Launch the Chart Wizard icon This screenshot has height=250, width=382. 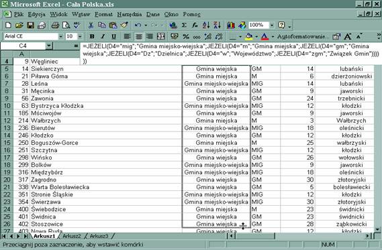click(231, 25)
